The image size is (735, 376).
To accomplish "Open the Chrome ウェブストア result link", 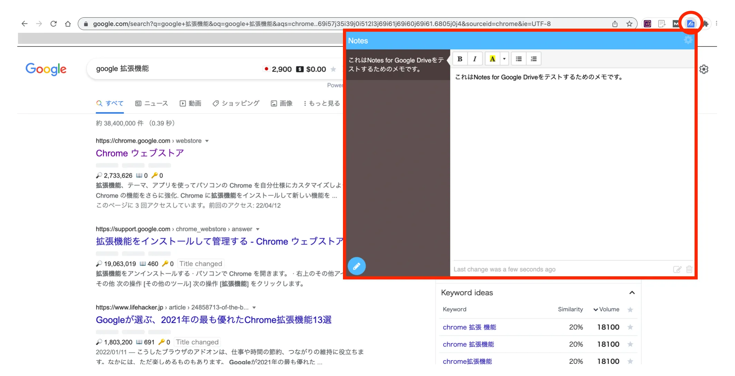I will coord(140,153).
